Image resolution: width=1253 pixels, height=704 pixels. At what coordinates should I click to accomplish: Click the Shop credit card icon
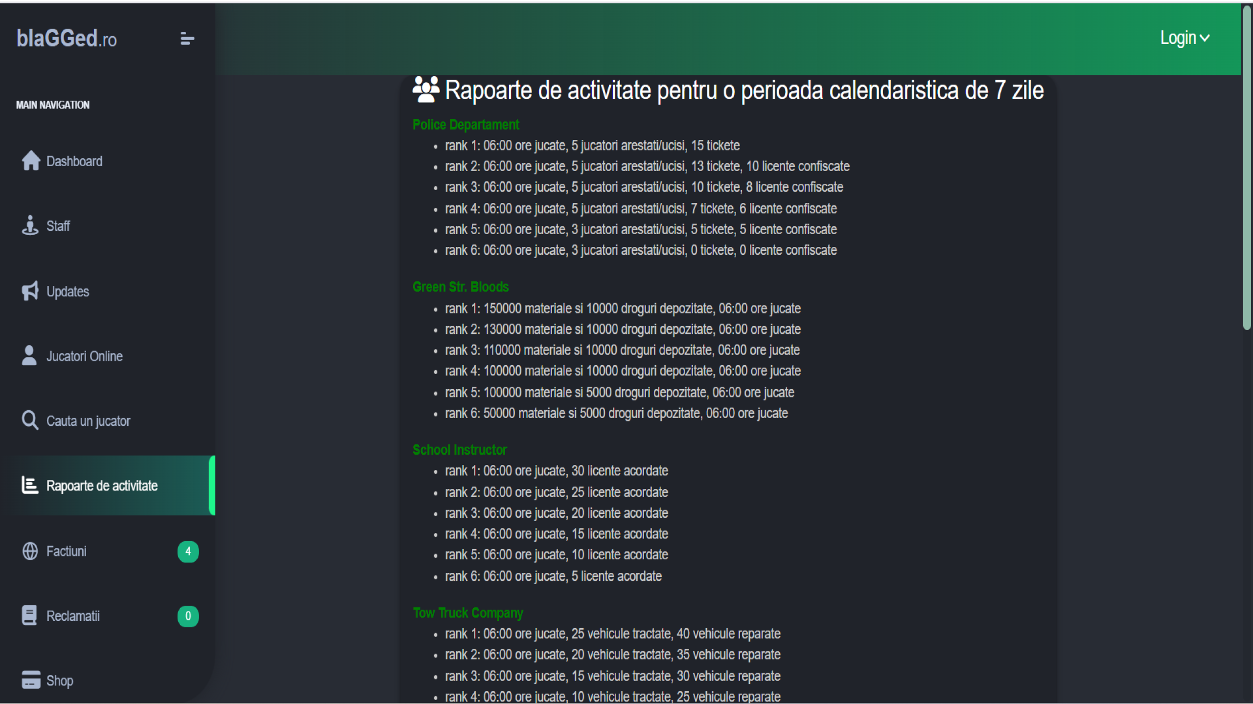pyautogui.click(x=31, y=680)
